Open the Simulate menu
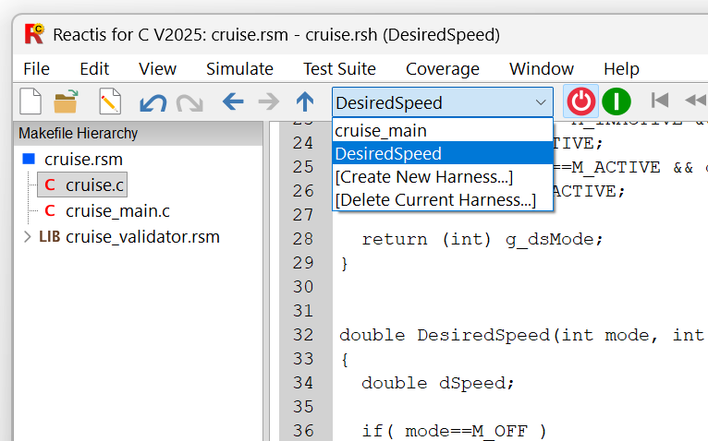The image size is (708, 441). [239, 69]
